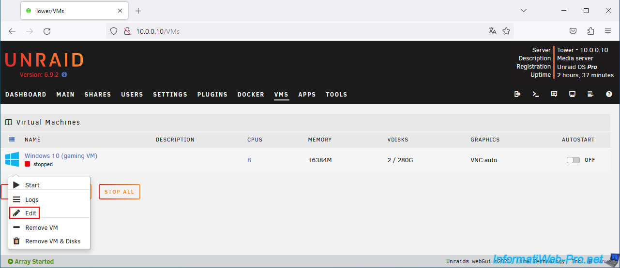Image resolution: width=620 pixels, height=268 pixels.
Task: Open the browser extensions icon
Action: coord(590,31)
